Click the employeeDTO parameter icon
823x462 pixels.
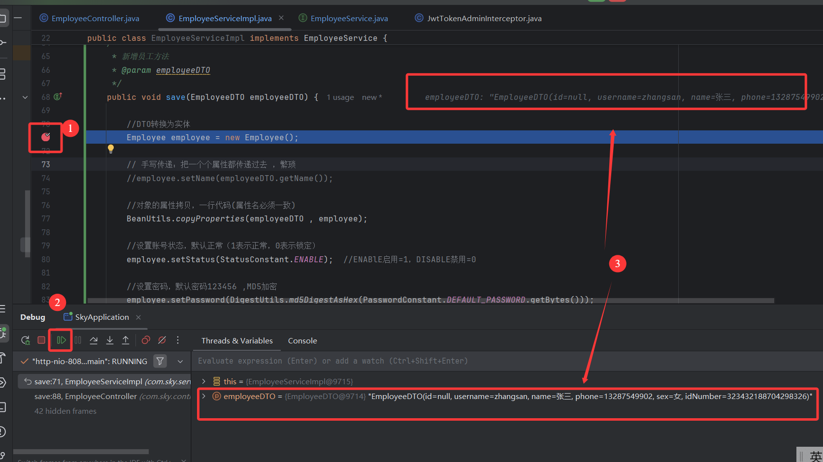216,396
